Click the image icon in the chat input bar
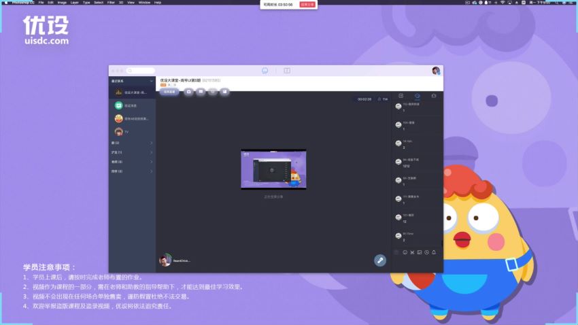578x325 pixels. (420, 252)
